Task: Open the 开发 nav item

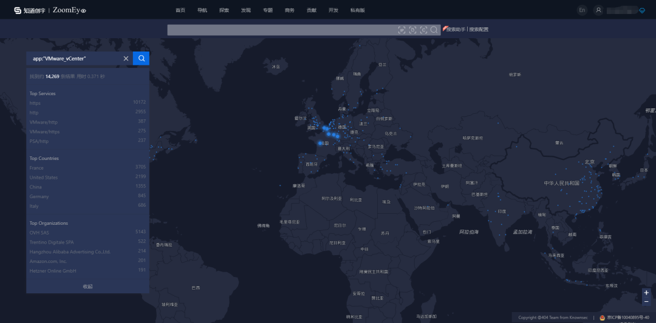Action: 333,10
